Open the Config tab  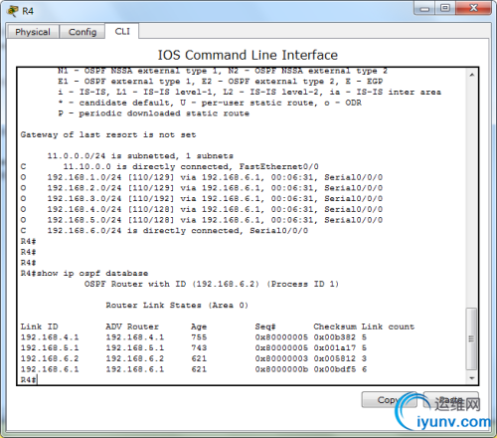83,32
